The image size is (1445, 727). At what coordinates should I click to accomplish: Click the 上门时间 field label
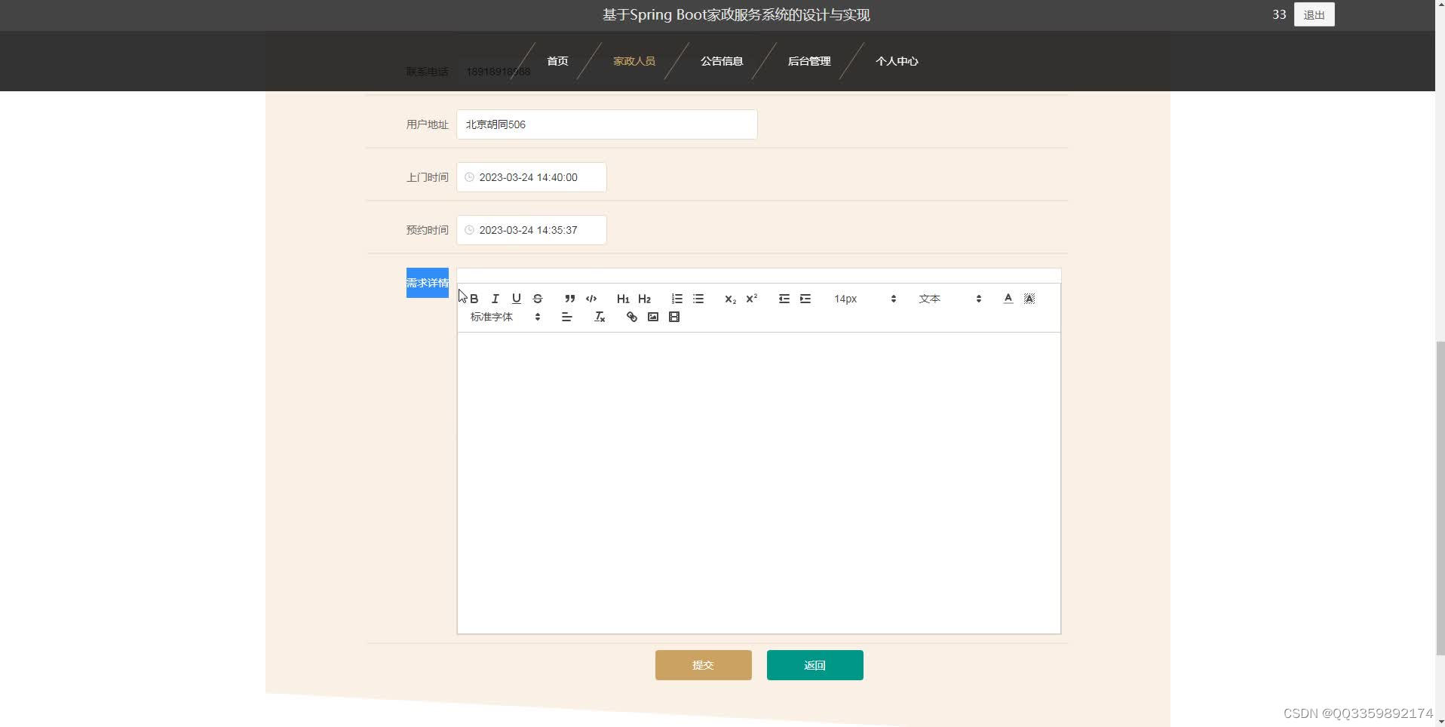(428, 177)
